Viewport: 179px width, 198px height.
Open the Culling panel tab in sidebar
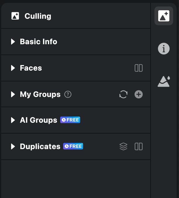tap(163, 16)
